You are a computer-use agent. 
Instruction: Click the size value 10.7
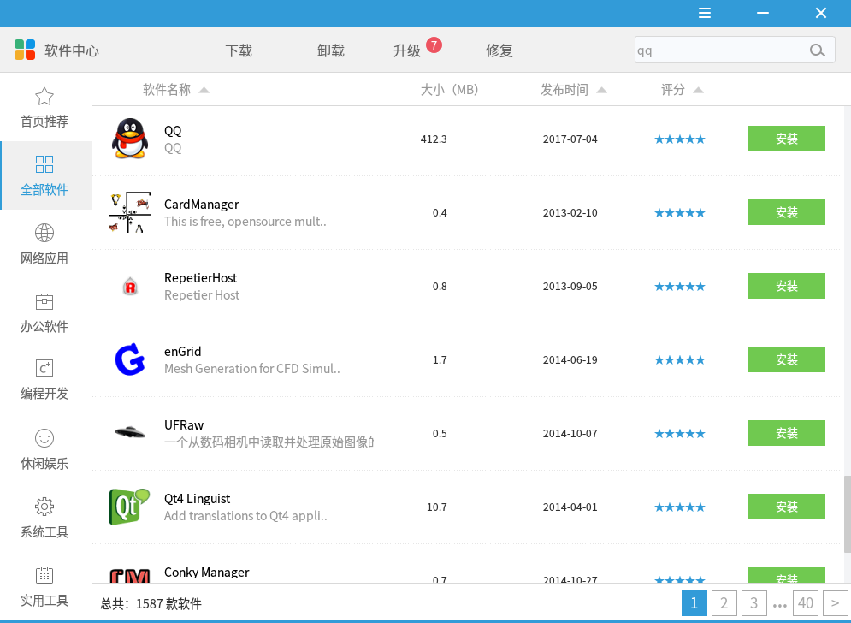coord(436,507)
